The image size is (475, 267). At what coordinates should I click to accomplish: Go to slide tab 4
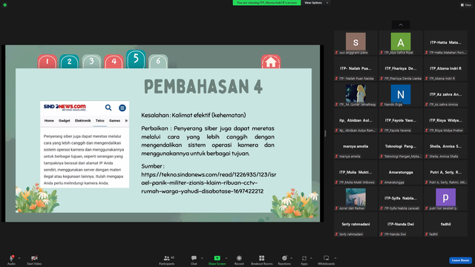(114, 62)
